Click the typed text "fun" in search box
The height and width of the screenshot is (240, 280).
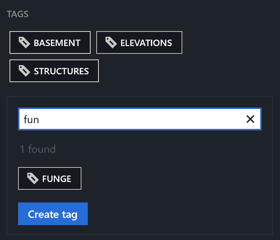(x=31, y=119)
